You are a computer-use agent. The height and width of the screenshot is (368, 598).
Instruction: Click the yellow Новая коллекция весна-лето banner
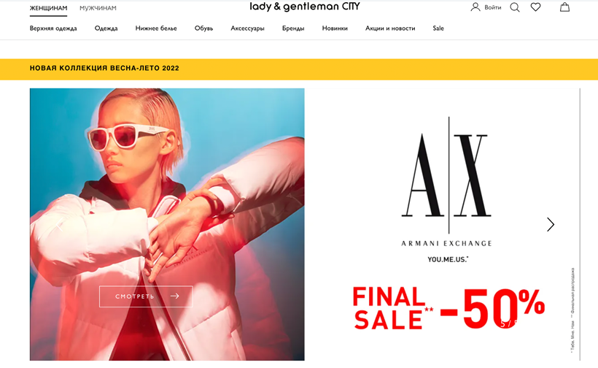pos(299,69)
